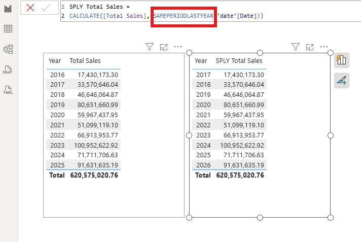Switch to Table view icon
Viewport: 361px width, 242px height.
point(8,29)
